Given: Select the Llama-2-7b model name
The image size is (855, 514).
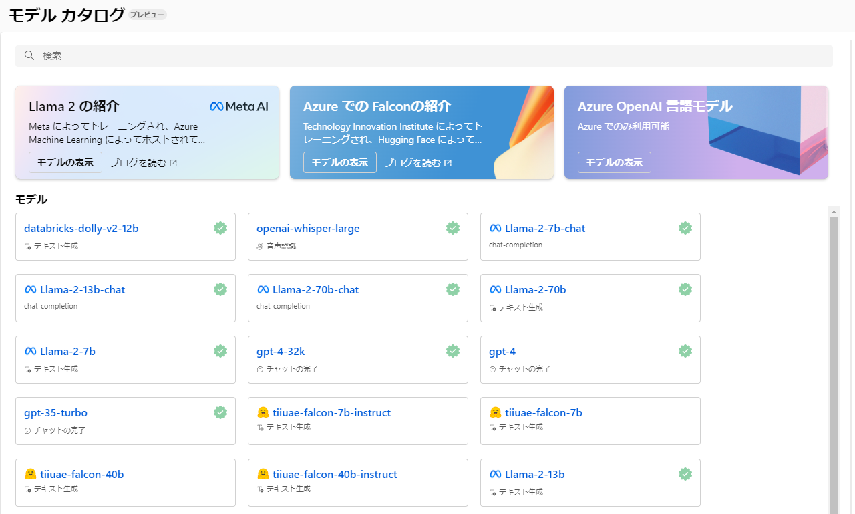Looking at the screenshot, I should tap(67, 351).
